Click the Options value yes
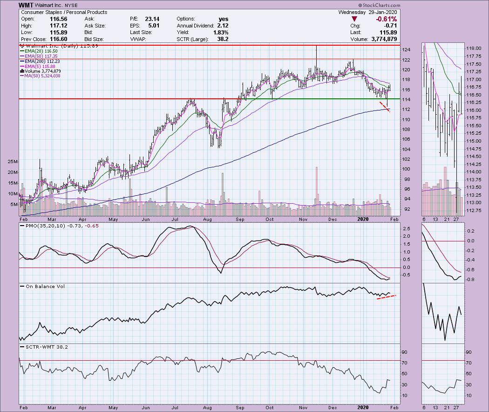This screenshot has height=412, width=489. tap(223, 19)
